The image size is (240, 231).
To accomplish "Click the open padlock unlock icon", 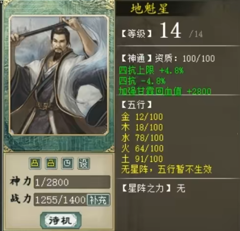I will pos(51,163).
